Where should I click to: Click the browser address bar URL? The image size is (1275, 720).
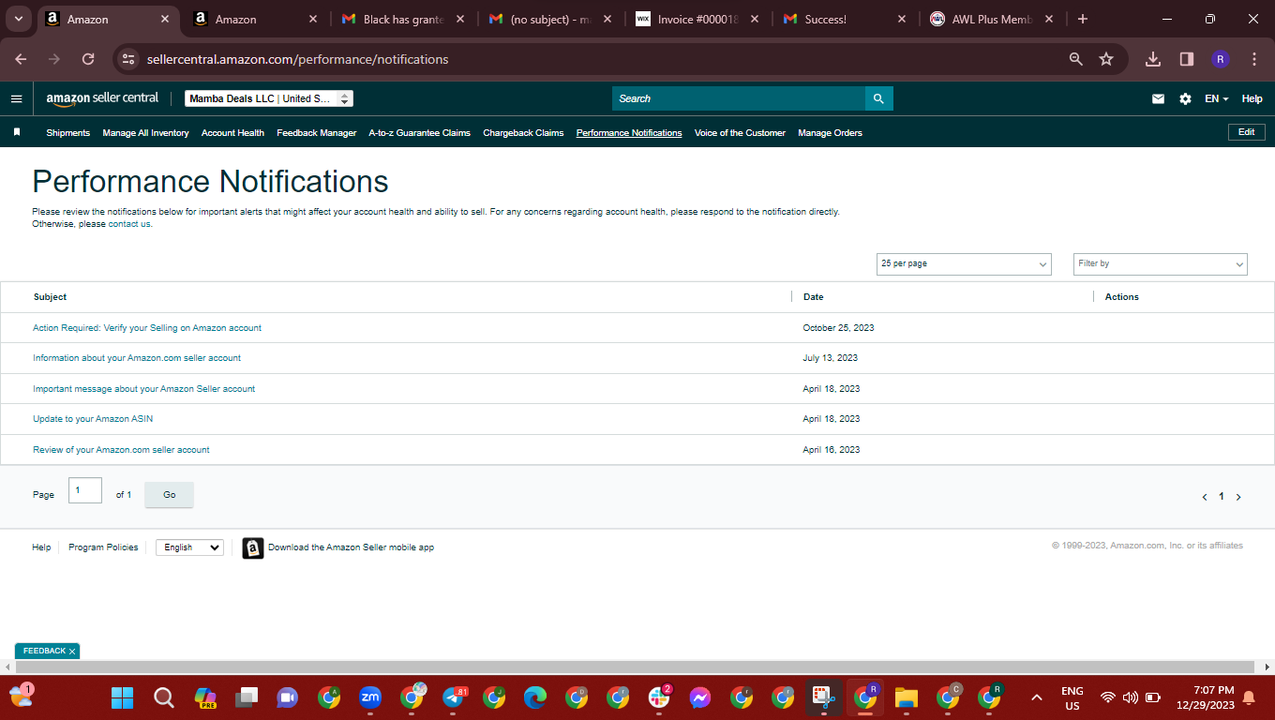point(298,59)
